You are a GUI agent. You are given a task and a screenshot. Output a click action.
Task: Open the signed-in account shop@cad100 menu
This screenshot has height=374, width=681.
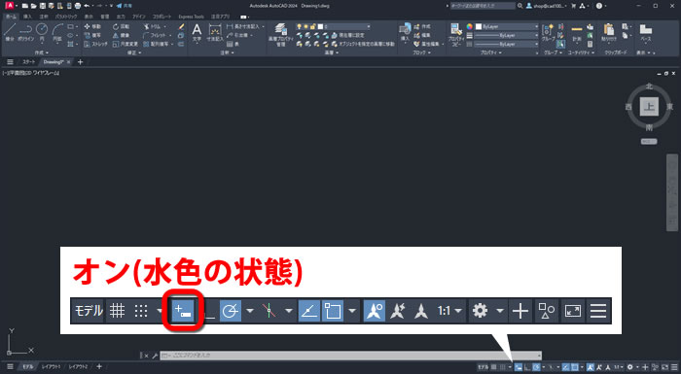point(546,6)
